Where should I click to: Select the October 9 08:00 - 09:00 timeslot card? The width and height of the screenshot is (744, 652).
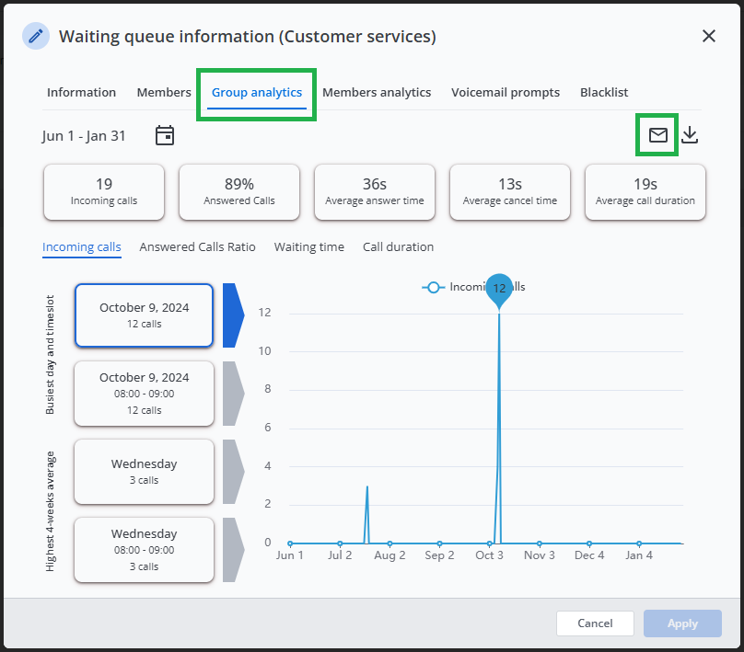click(x=144, y=393)
